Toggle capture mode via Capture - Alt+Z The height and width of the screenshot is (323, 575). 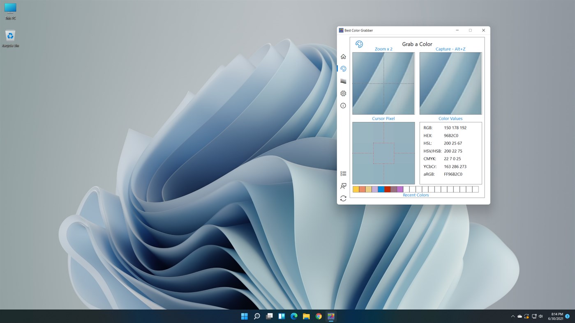(x=450, y=49)
